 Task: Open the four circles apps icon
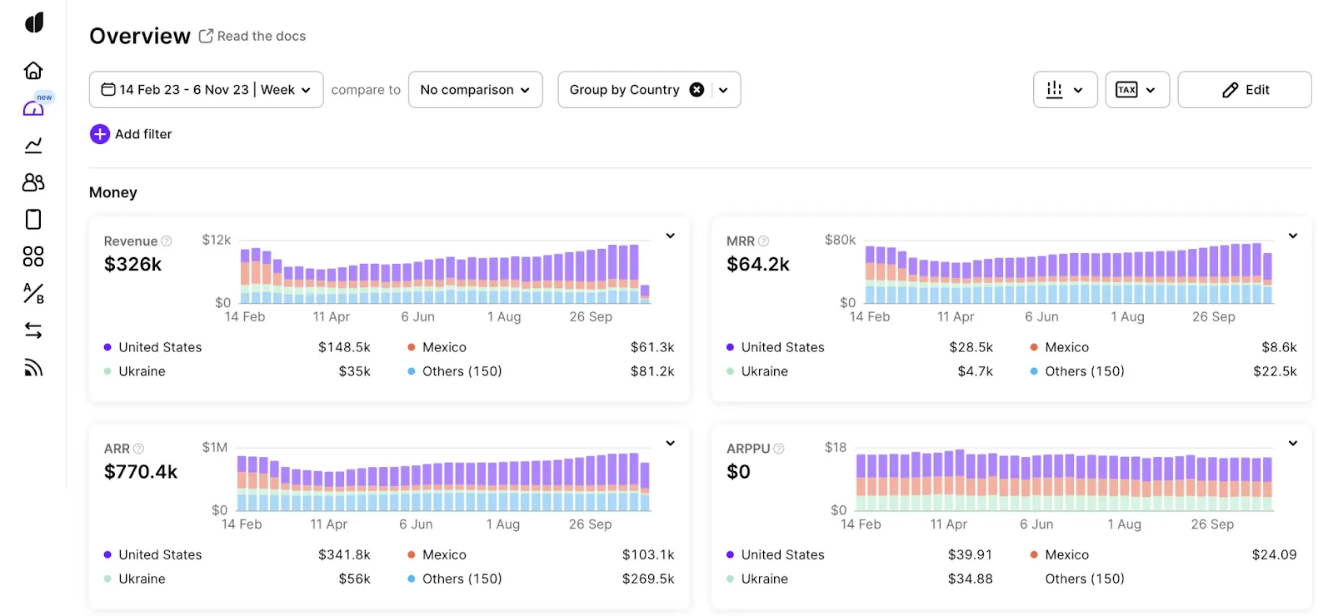pos(33,256)
